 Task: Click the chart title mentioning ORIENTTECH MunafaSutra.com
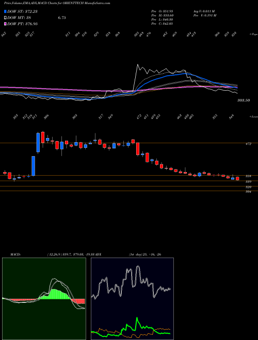[57, 3]
